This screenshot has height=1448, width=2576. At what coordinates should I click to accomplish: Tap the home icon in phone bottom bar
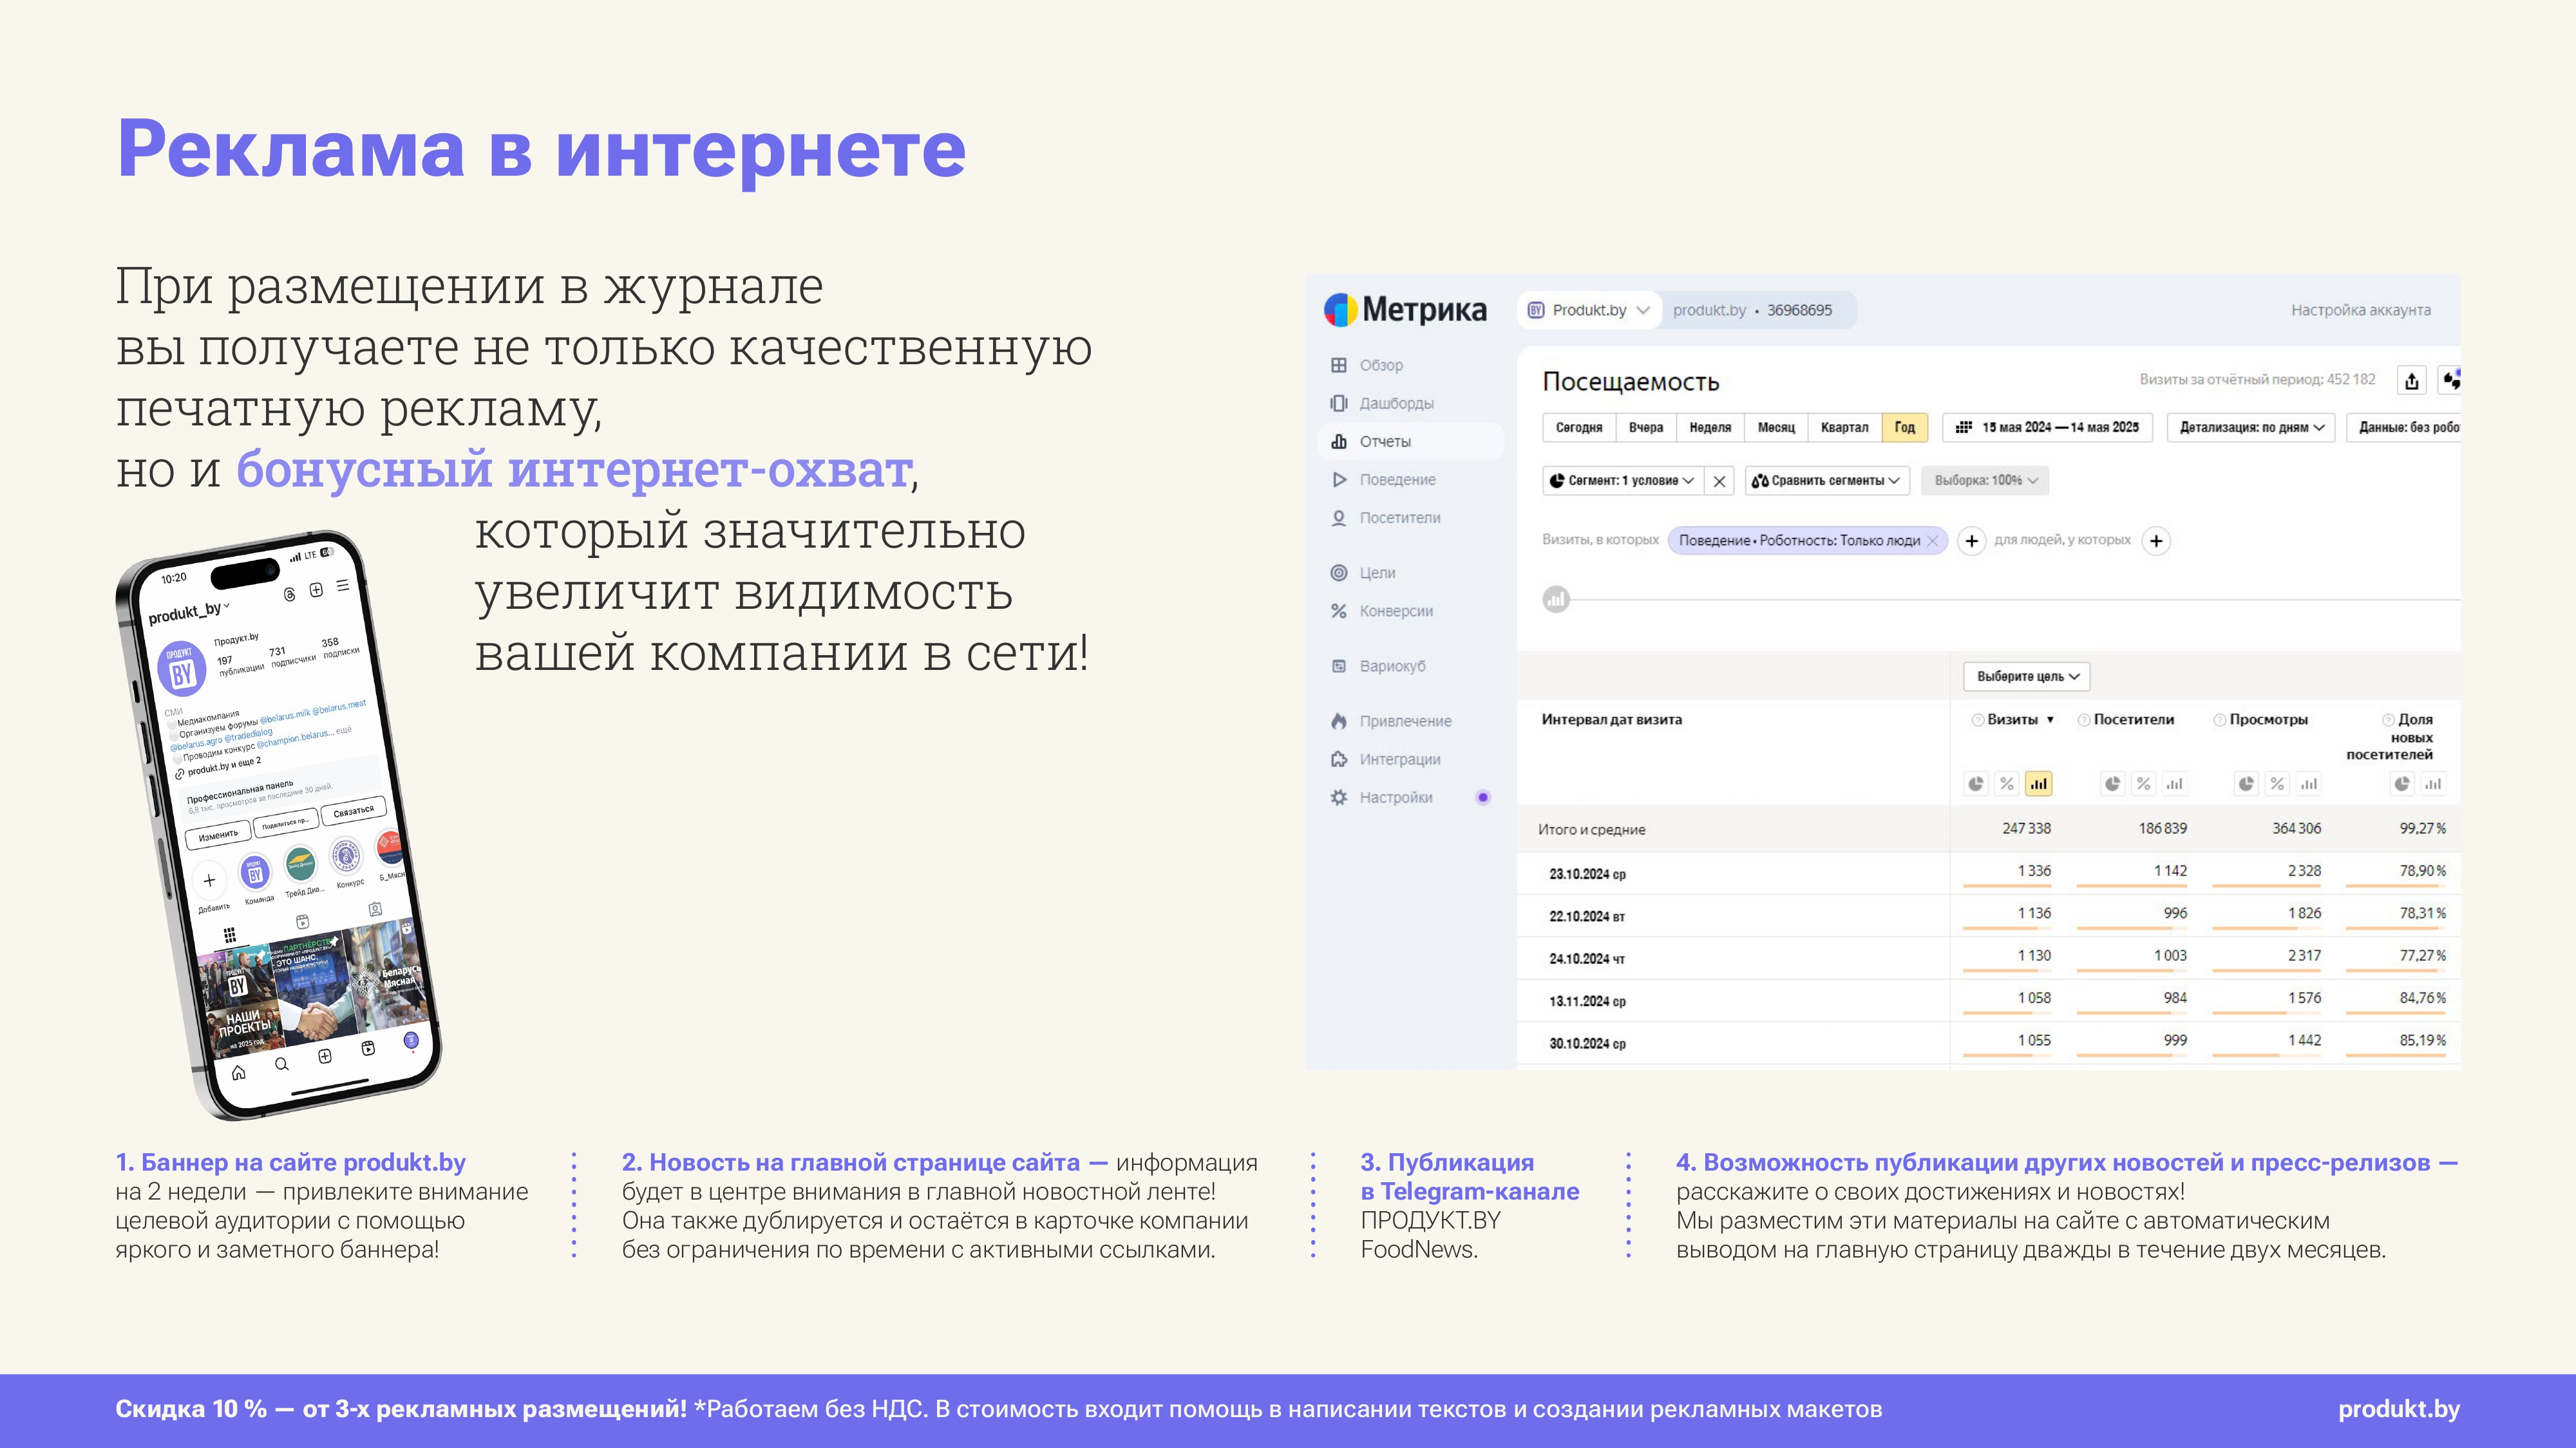tap(238, 1073)
